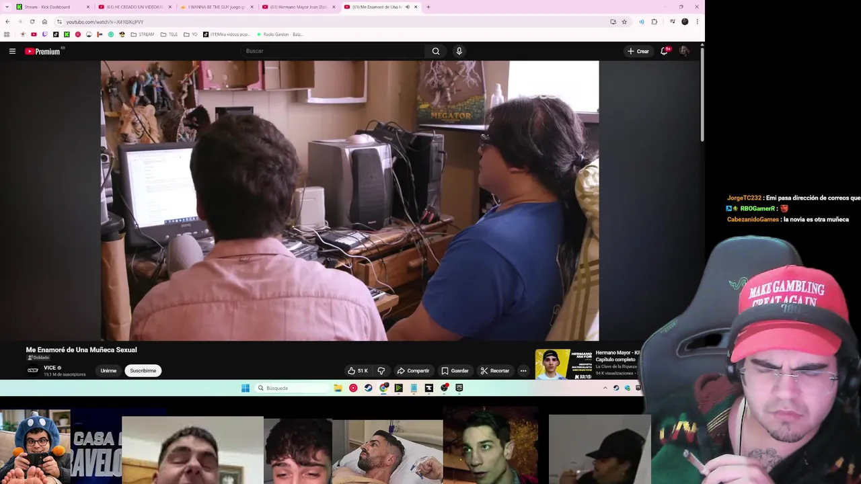Reload the page
861x484 pixels.
click(x=32, y=22)
